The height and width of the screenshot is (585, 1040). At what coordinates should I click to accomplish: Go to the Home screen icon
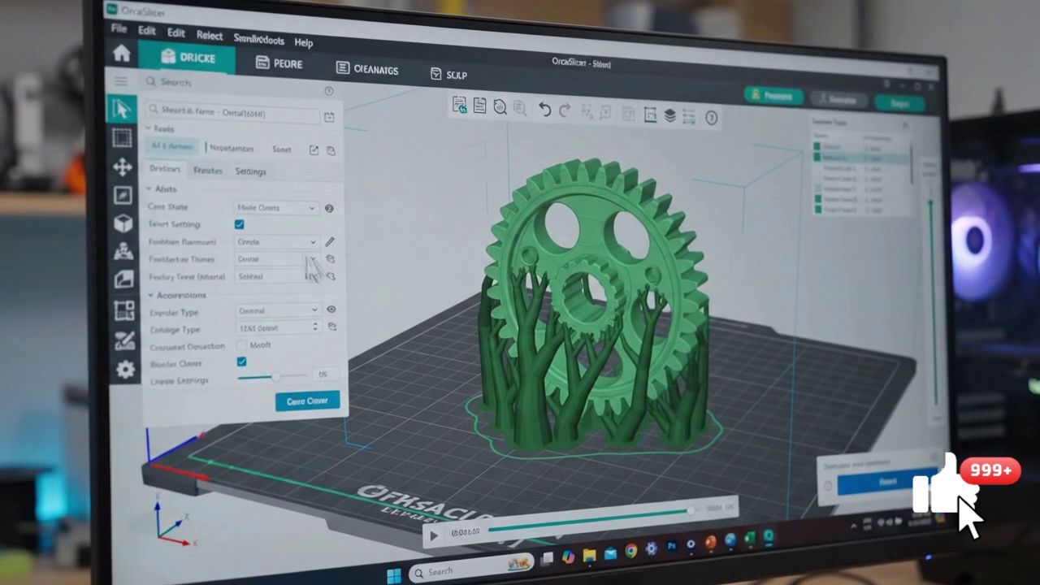122,54
